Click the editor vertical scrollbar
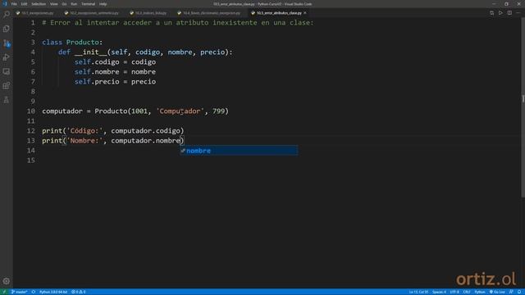 pyautogui.click(x=523, y=107)
